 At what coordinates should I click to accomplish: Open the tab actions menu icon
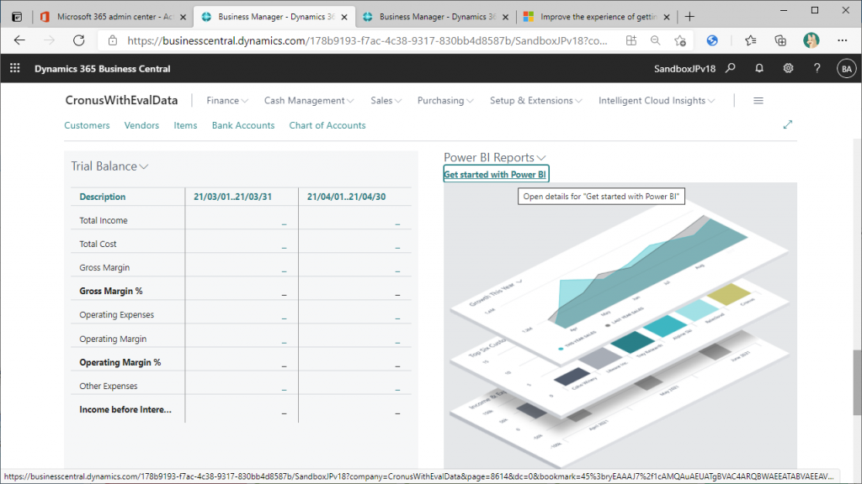tap(17, 17)
